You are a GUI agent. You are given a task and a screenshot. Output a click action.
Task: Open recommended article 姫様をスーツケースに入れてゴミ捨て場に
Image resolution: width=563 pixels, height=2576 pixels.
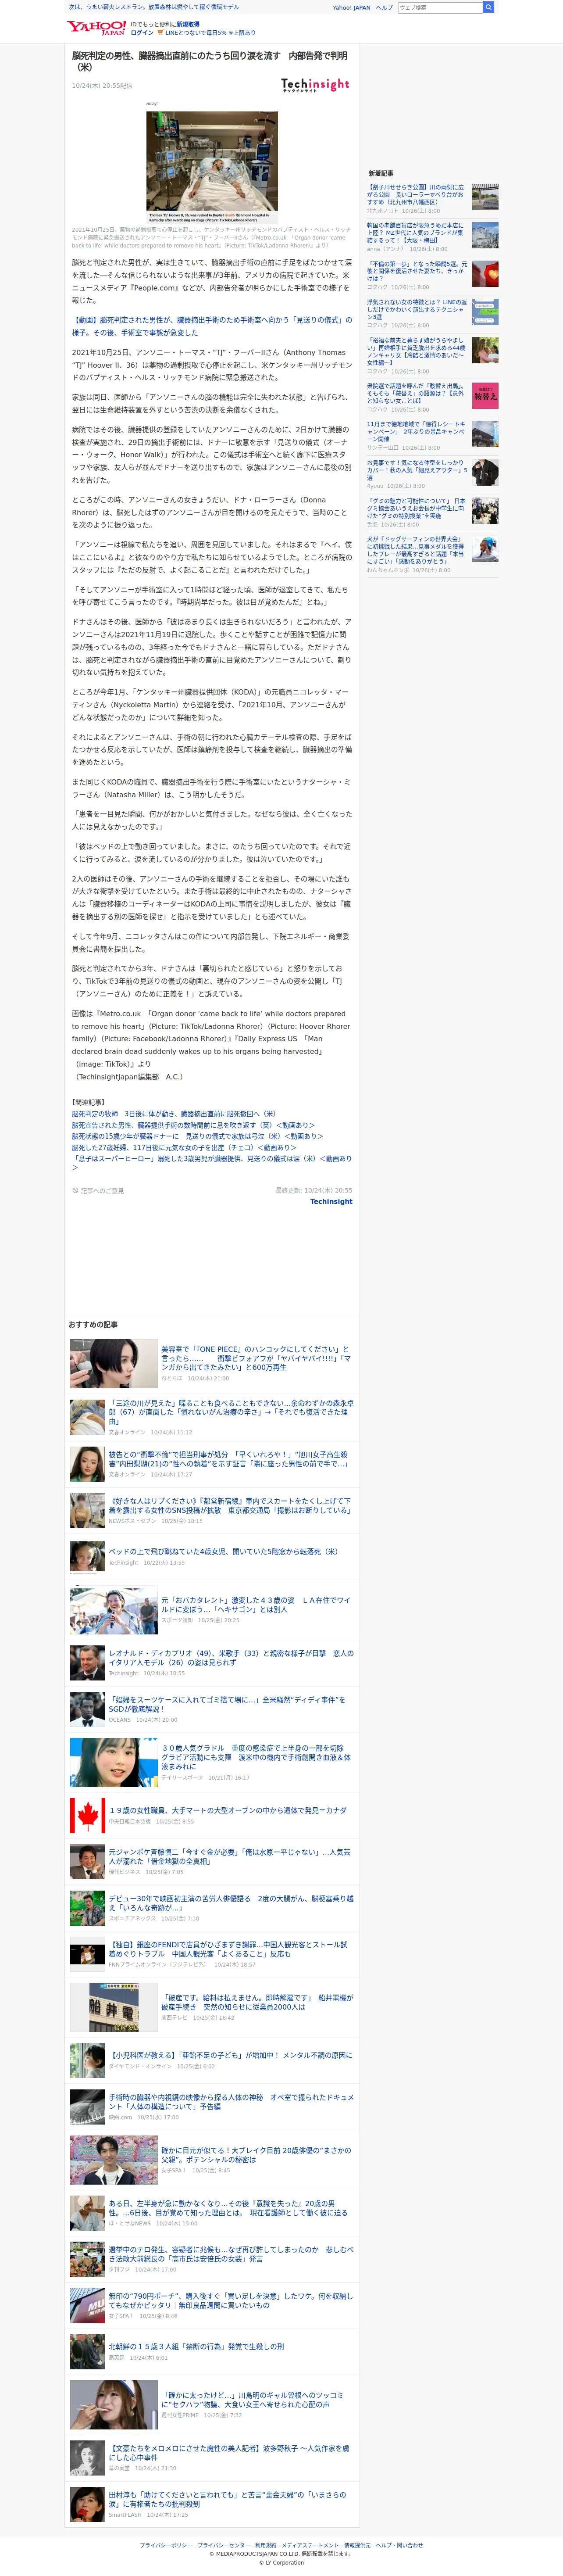[x=227, y=1704]
